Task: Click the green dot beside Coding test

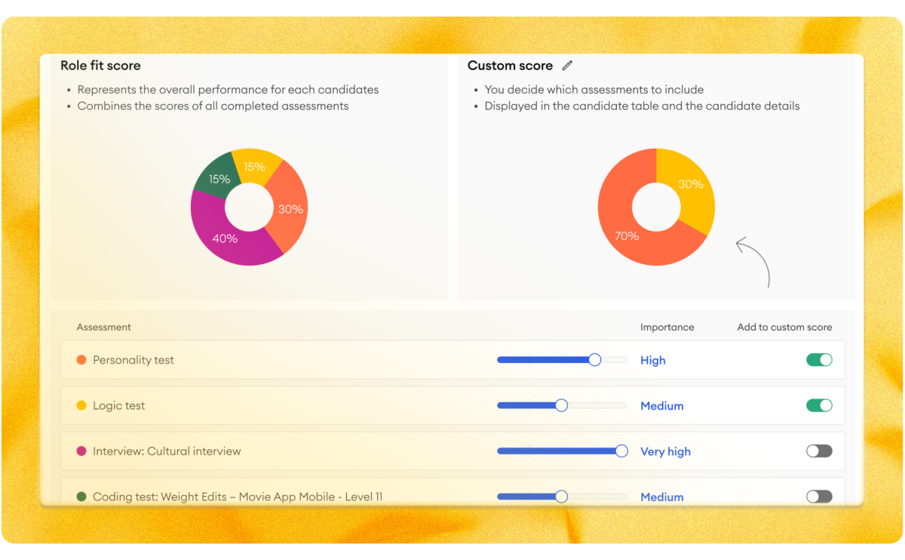Action: coord(81,497)
